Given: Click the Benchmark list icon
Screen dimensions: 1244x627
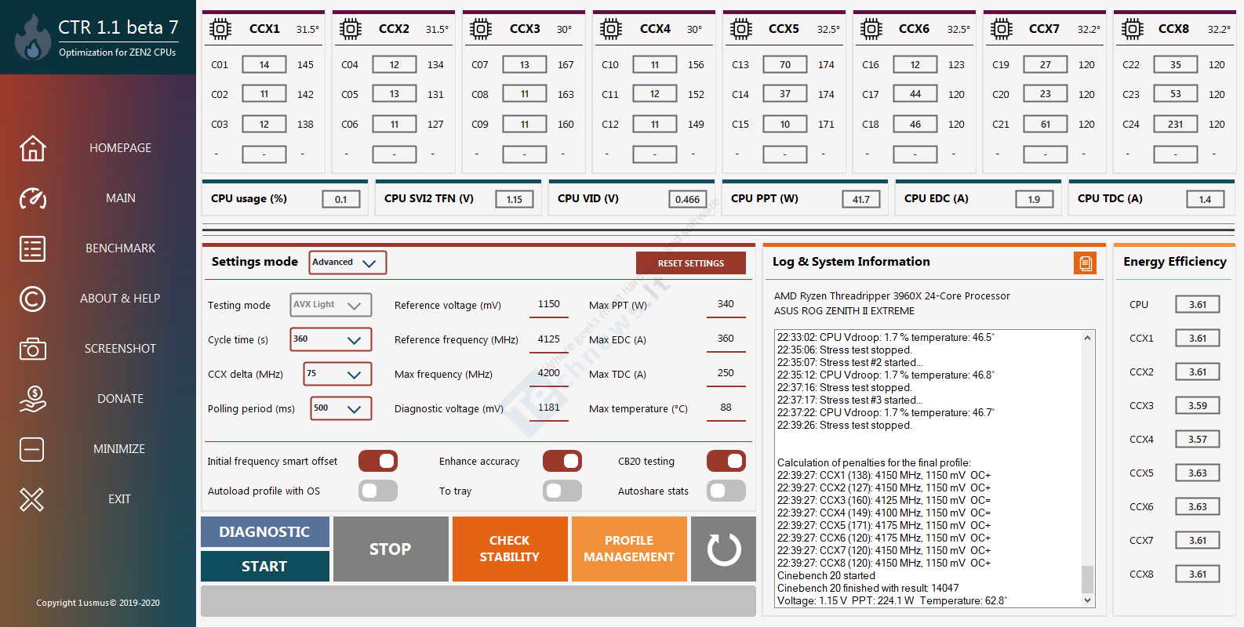Looking at the screenshot, I should [32, 248].
